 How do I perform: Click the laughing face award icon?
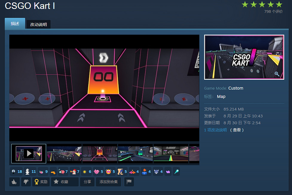pos(110,172)
